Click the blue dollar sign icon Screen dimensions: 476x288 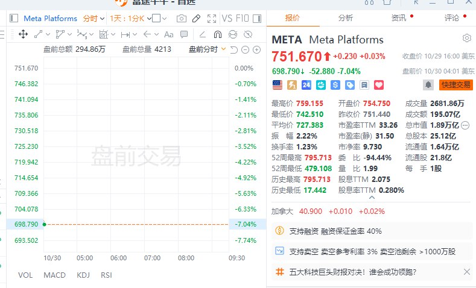(x=335, y=85)
